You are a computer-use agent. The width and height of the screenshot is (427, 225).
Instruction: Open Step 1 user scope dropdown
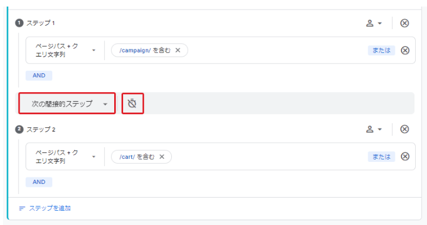pyautogui.click(x=373, y=23)
